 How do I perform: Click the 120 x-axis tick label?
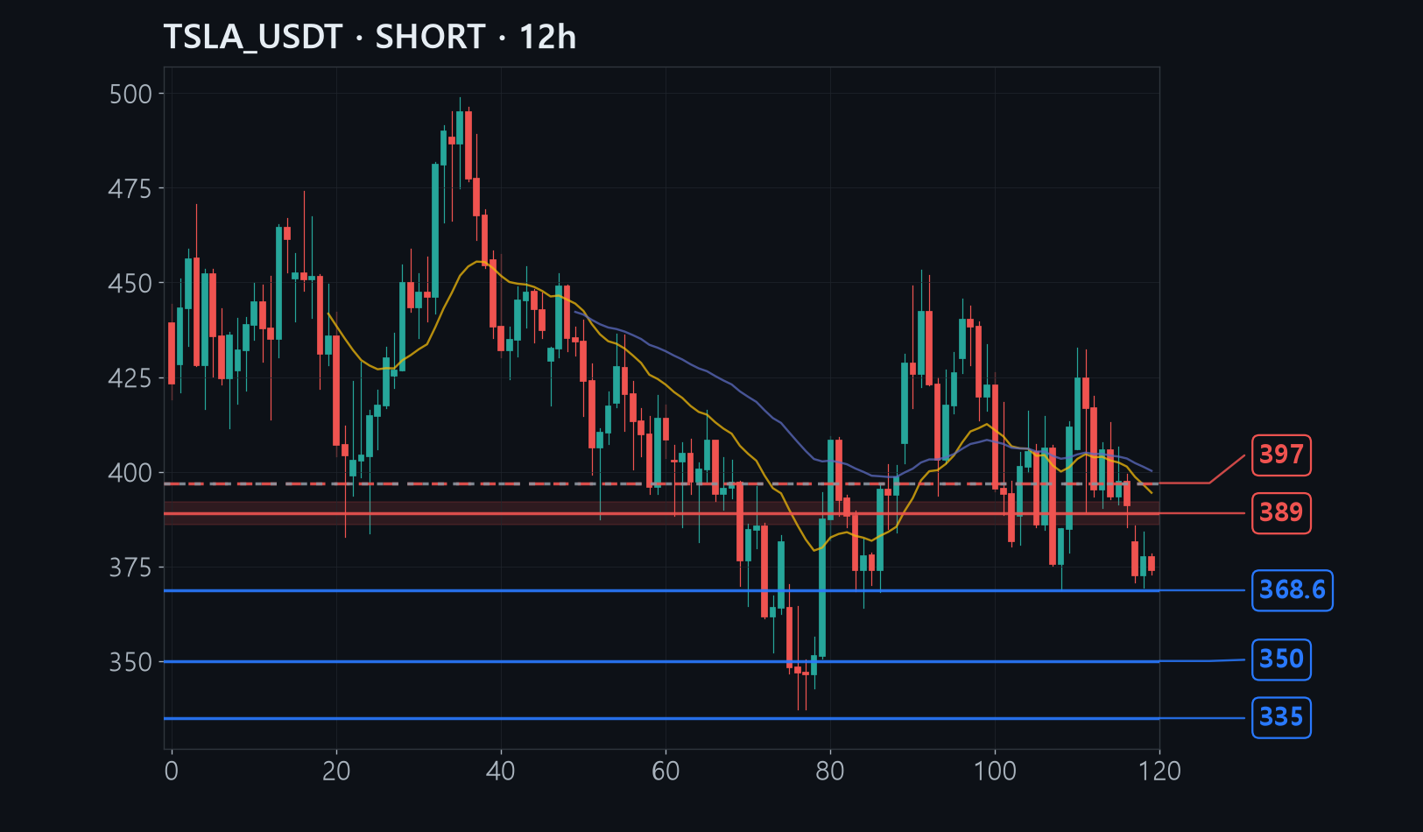tap(1160, 772)
